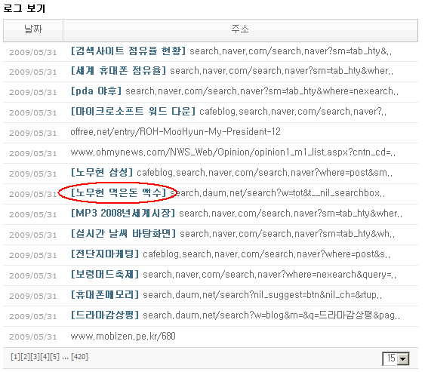The width and height of the screenshot is (425, 372).
Task: Select the date in the [pda 야후] row
Action: pos(33,92)
